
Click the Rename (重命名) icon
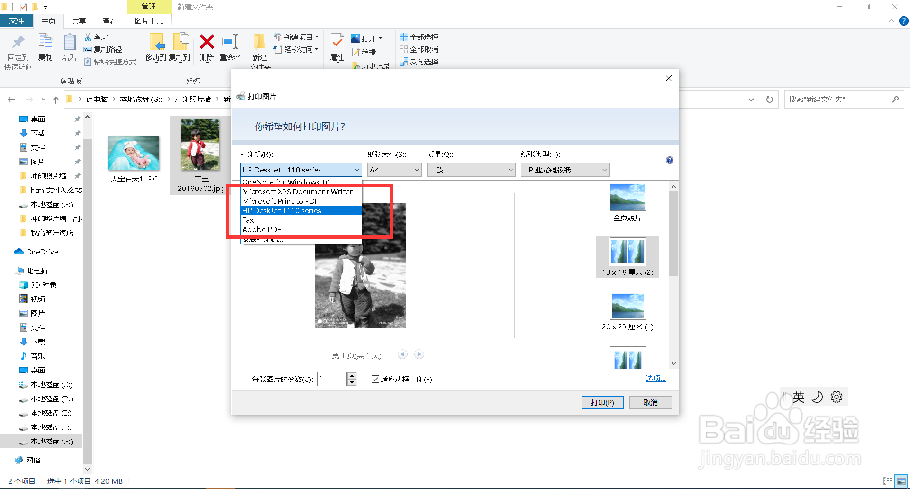231,42
